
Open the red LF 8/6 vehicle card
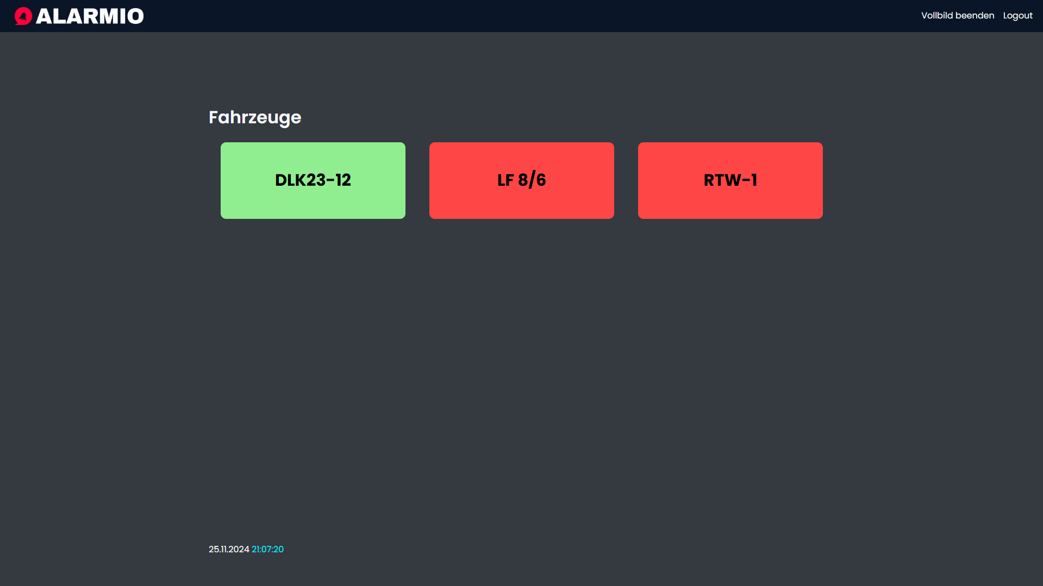(x=522, y=180)
